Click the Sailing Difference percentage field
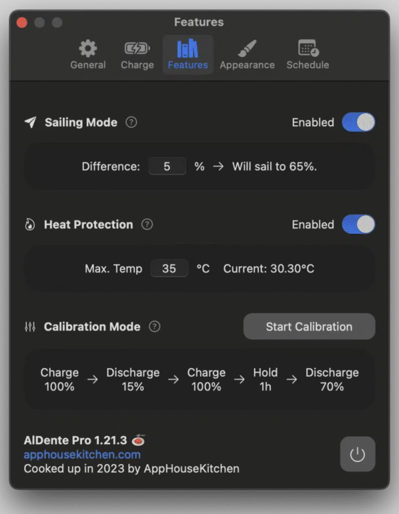This screenshot has height=514, width=399. click(167, 166)
